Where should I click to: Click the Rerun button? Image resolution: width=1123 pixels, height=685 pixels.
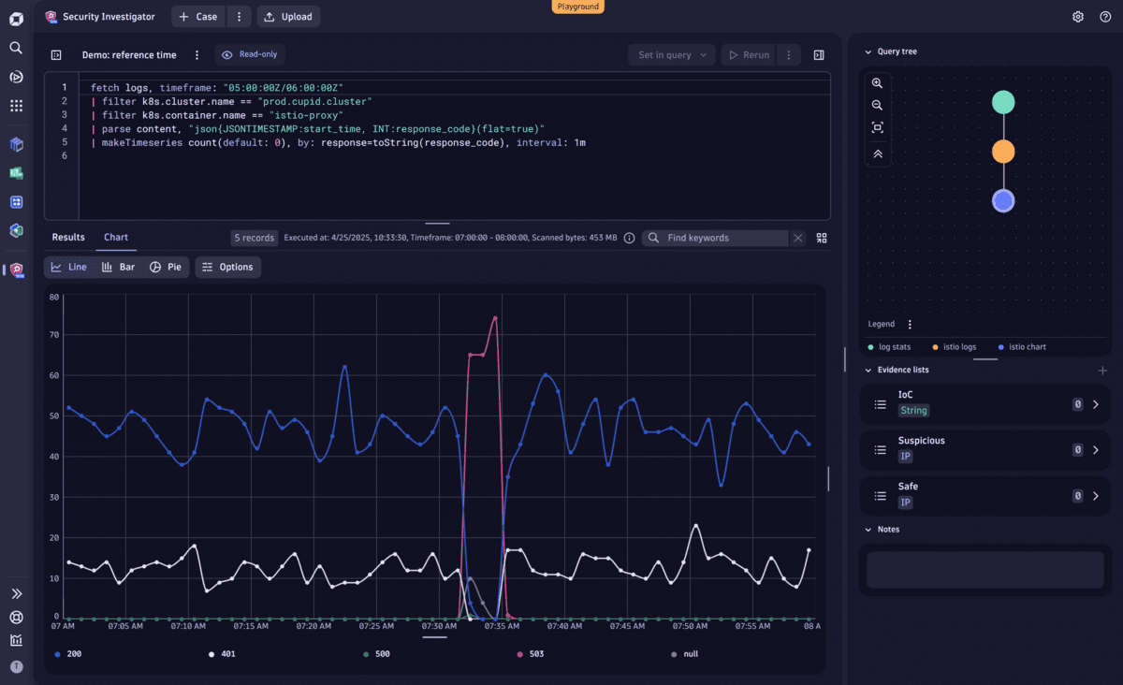(x=748, y=54)
